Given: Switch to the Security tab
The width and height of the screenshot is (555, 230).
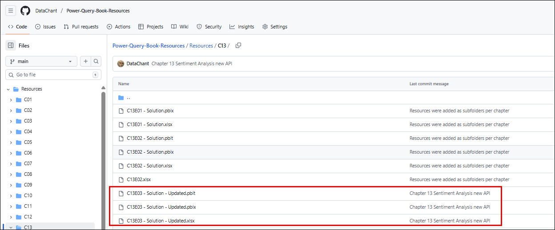Looking at the screenshot, I should coord(209,27).
